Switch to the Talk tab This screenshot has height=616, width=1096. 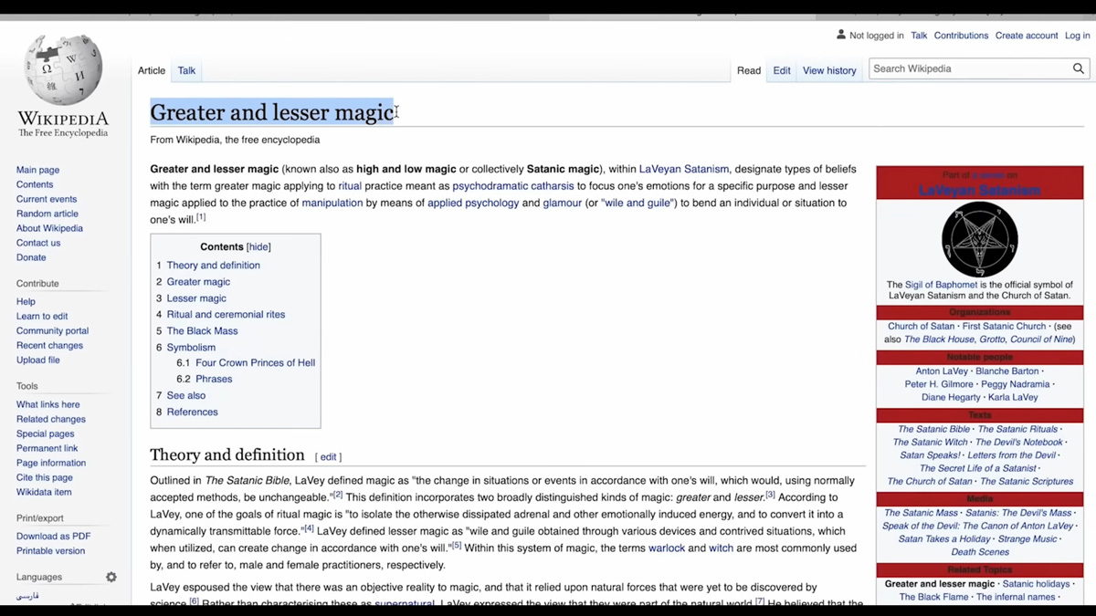point(186,70)
